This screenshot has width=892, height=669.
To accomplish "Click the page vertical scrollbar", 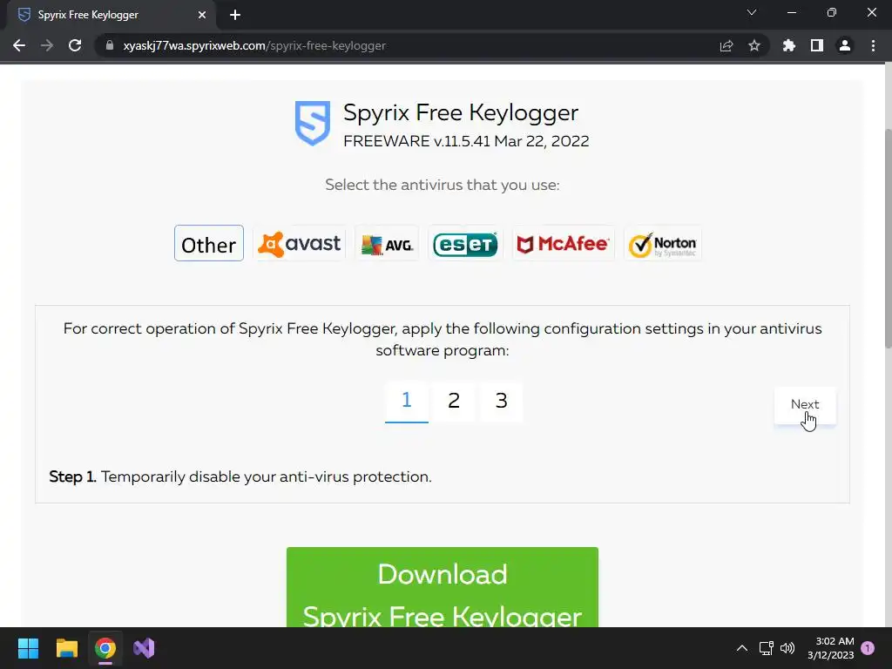I will click(888, 239).
